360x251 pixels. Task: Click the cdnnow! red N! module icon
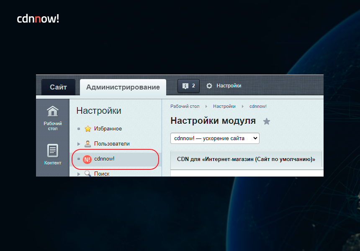(87, 159)
